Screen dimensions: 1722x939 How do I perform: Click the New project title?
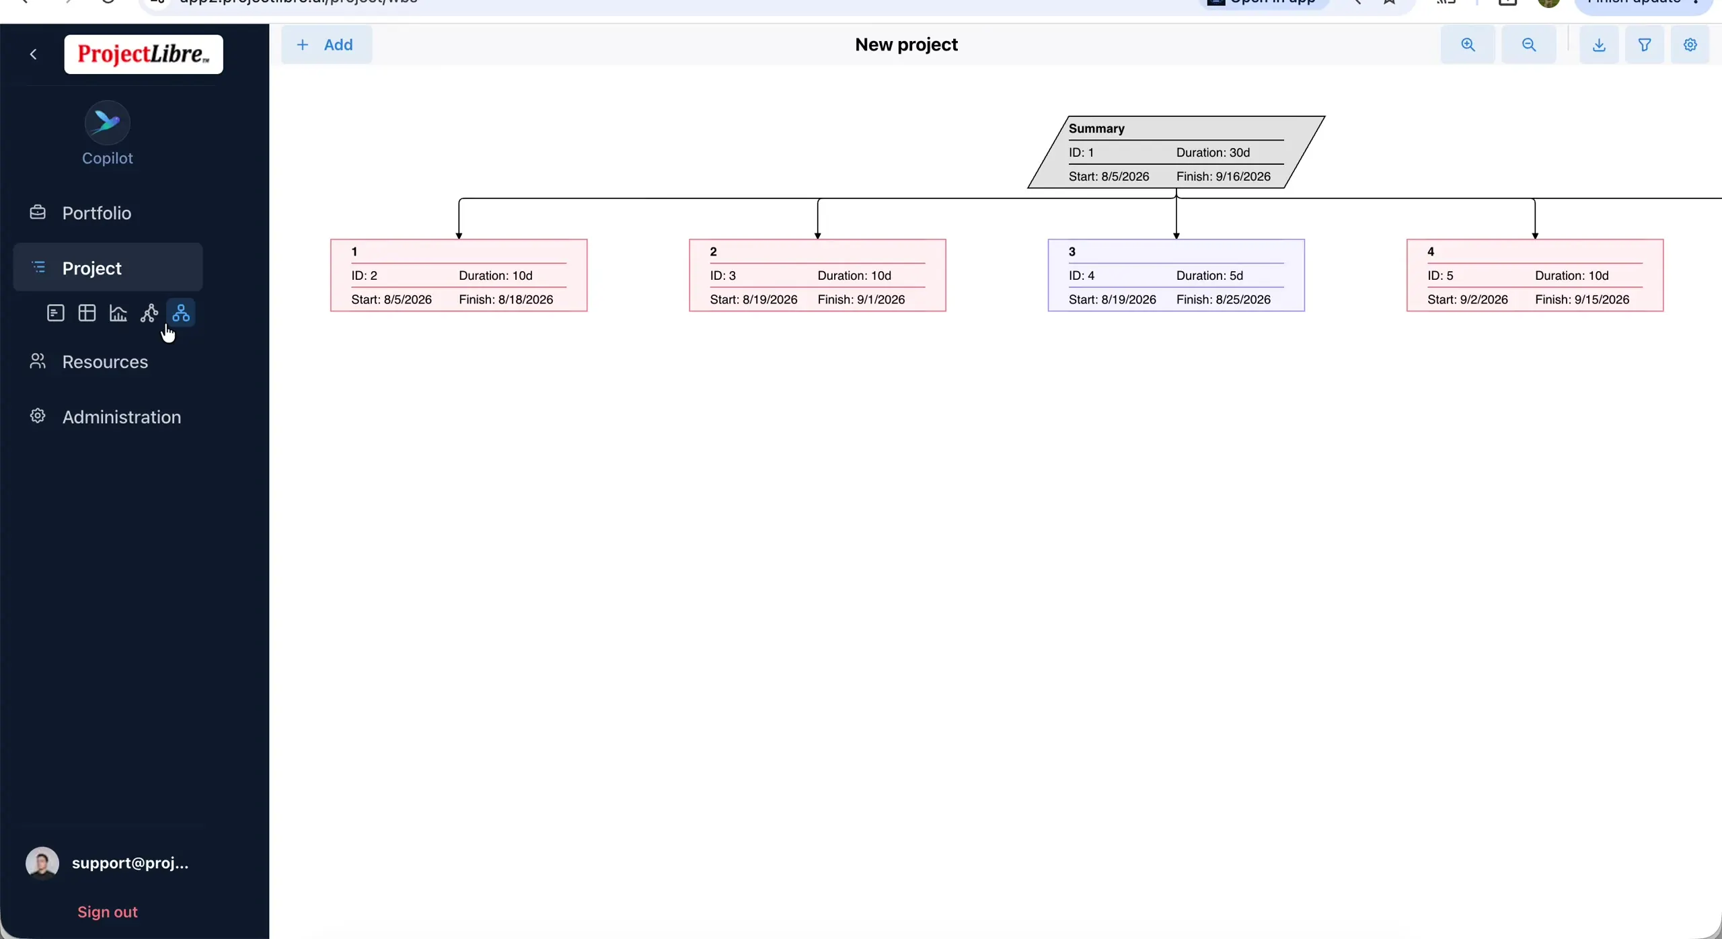[x=906, y=45]
